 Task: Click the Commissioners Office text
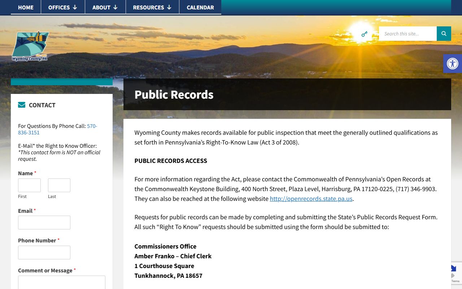pyautogui.click(x=165, y=246)
